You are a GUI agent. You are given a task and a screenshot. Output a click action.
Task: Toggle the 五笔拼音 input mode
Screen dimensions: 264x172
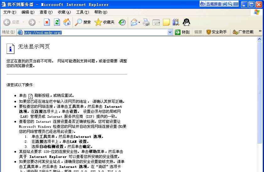tap(214, 4)
